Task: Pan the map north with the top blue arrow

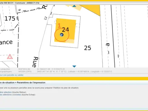Action: [x=74, y=6]
